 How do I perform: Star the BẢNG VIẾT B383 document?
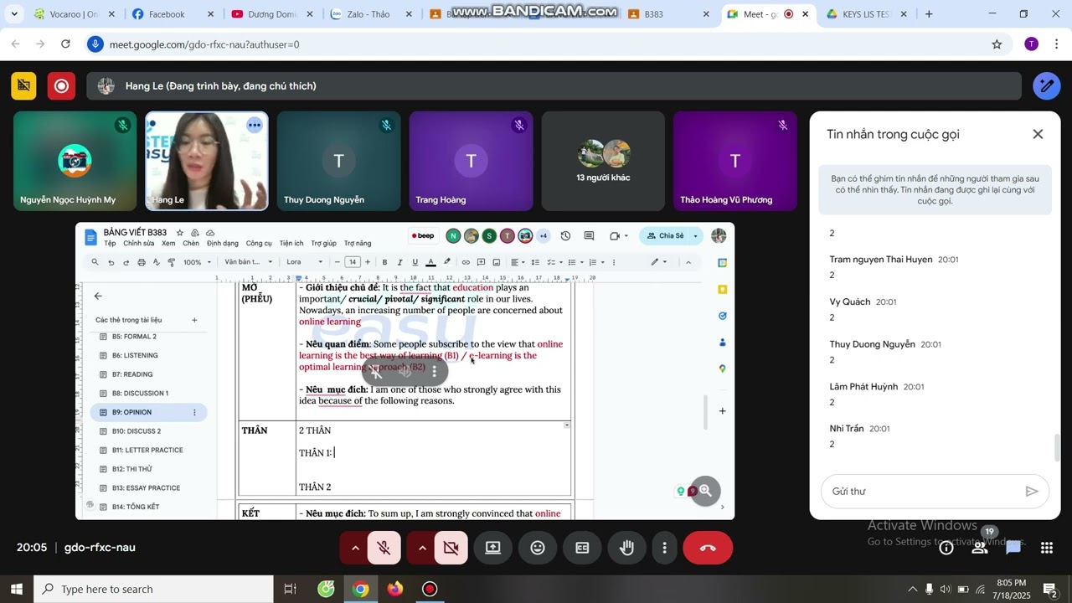tap(179, 232)
